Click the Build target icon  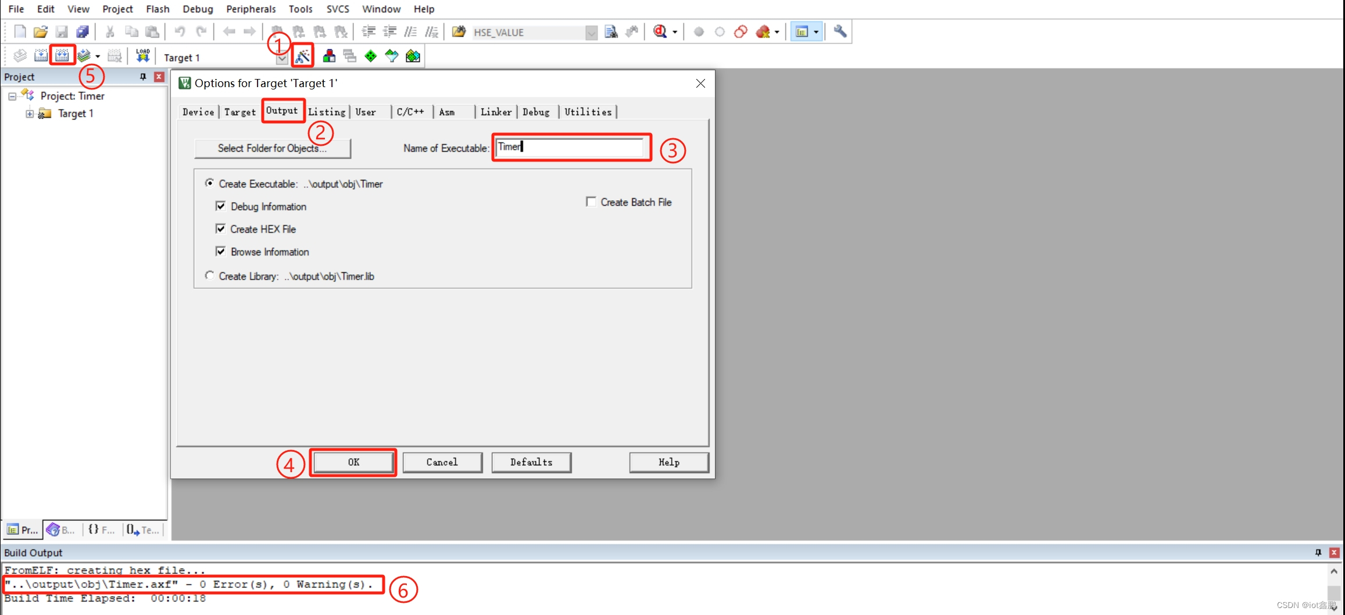41,56
